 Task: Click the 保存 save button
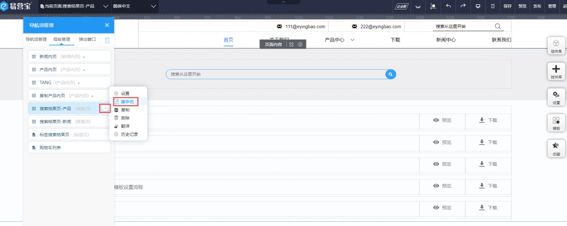(x=507, y=6)
